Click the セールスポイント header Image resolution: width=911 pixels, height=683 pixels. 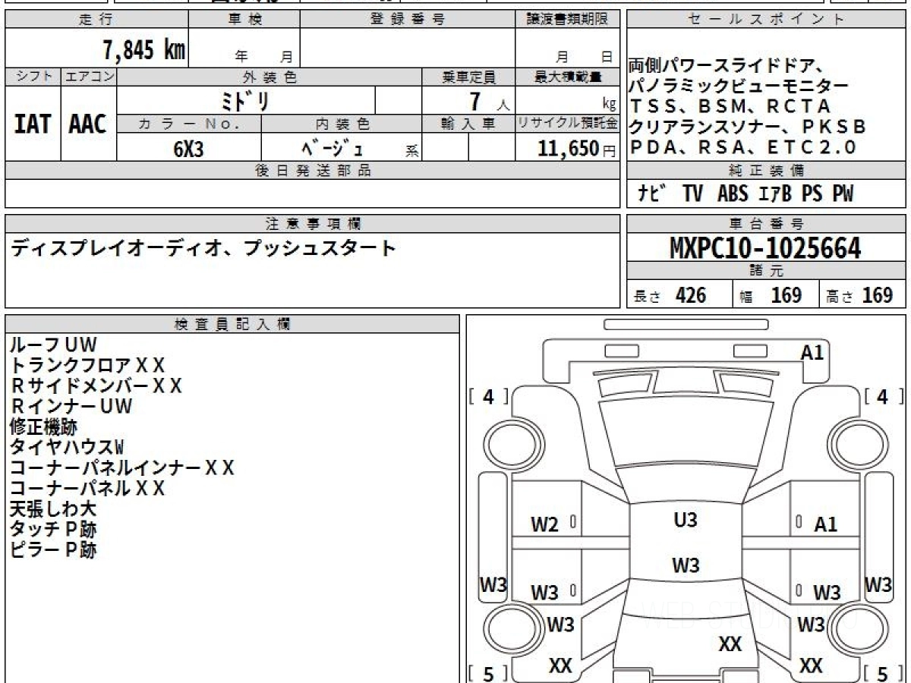coord(766,20)
